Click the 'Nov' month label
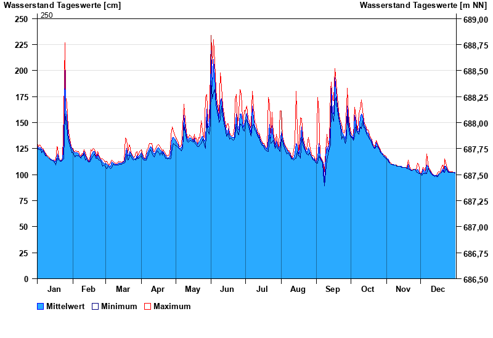Screen dimensions: 493x338 coord(403,289)
